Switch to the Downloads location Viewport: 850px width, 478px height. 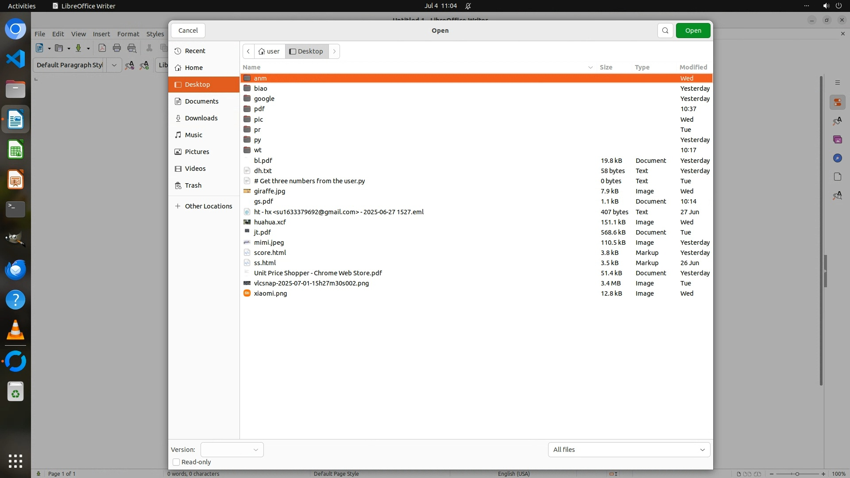[x=201, y=118]
